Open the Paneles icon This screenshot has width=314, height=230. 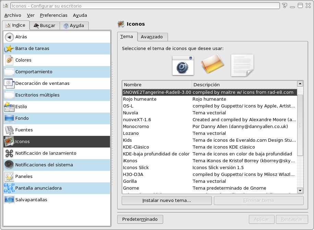point(9,176)
